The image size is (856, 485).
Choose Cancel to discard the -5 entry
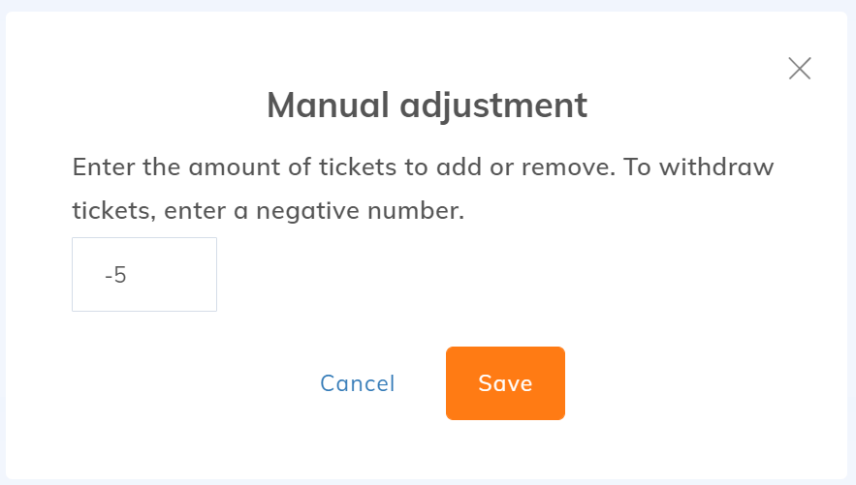[357, 383]
